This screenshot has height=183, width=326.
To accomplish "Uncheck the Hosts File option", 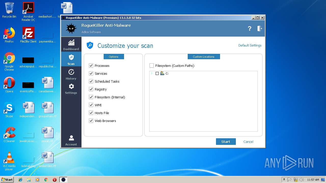I will [x=91, y=113].
